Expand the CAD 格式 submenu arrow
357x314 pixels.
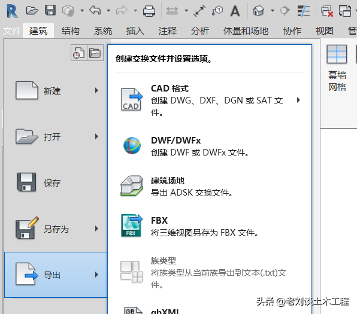(x=298, y=100)
